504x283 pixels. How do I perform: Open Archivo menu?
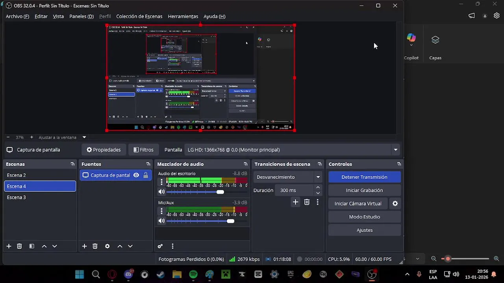17,17
